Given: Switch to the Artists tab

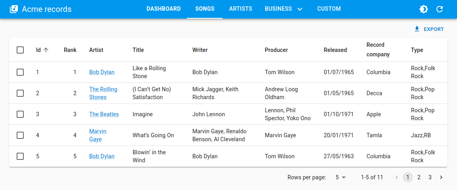Looking at the screenshot, I should 240,9.
